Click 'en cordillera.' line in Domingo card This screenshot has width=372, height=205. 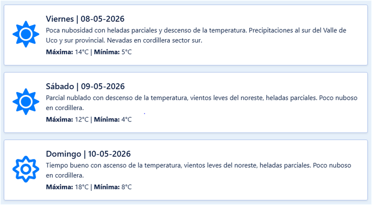pyautogui.click(x=65, y=175)
